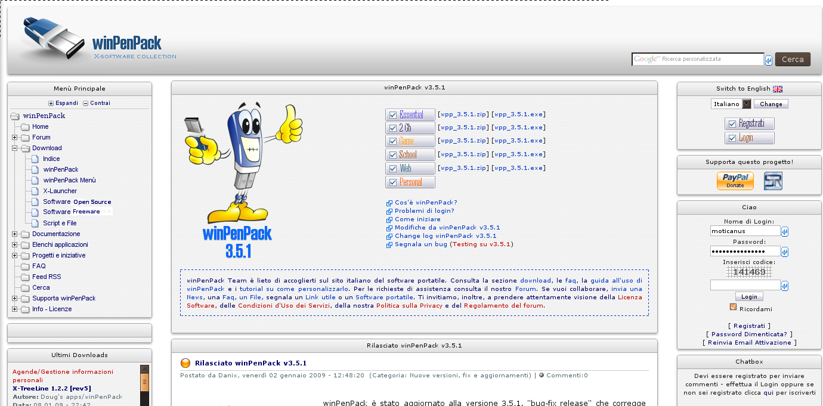Click the icon next to PayPal Donate
The image size is (823, 406).
click(773, 181)
